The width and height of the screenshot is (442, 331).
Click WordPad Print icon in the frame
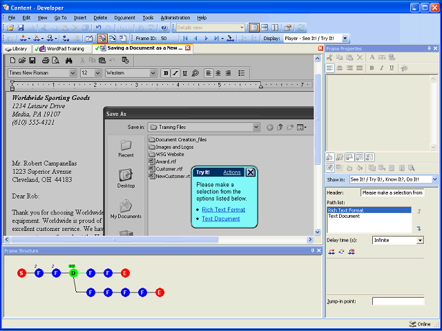[x=46, y=60]
